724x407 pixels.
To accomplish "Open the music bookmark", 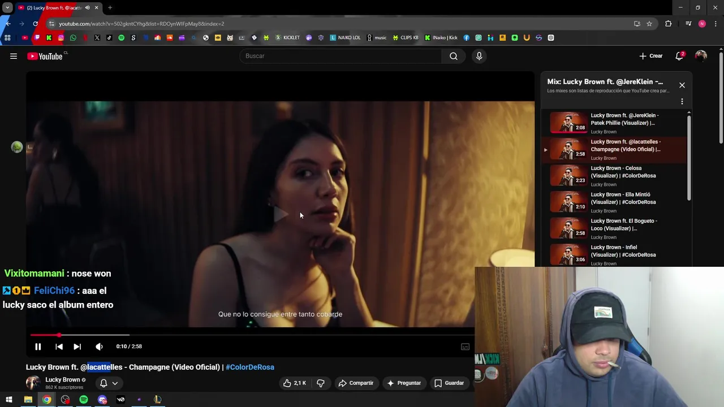I will (x=377, y=38).
